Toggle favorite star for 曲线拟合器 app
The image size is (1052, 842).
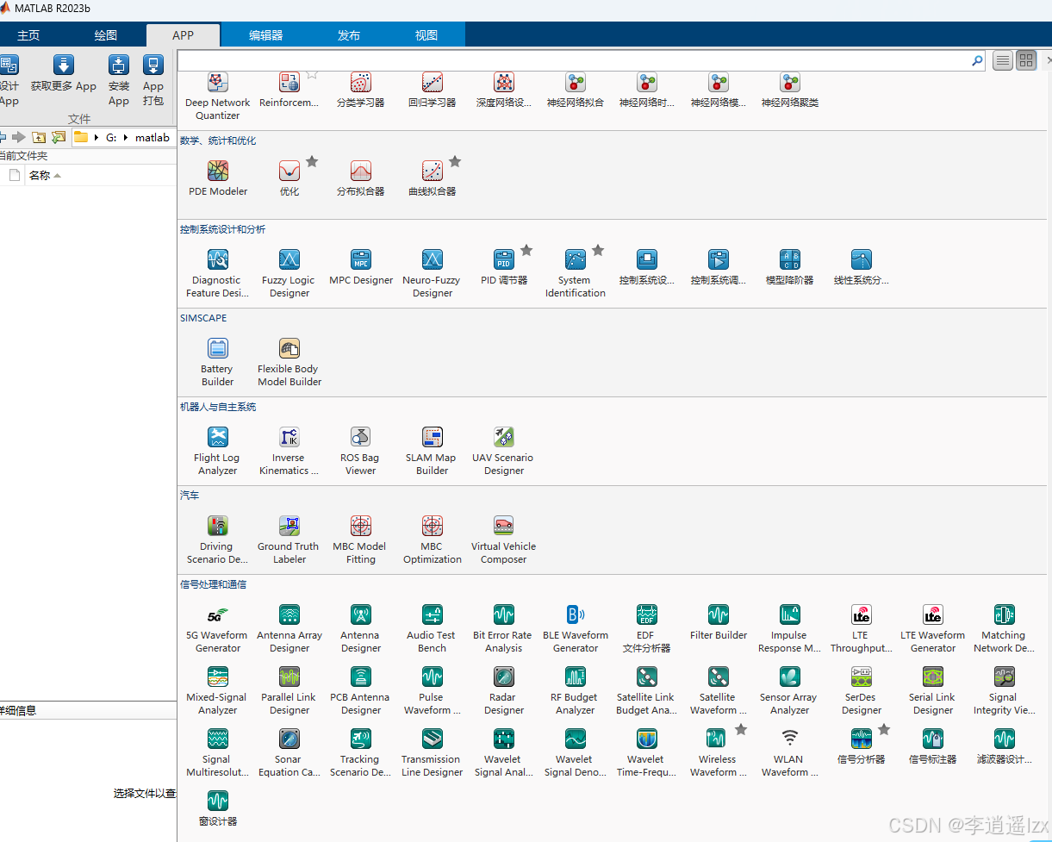[x=455, y=161]
